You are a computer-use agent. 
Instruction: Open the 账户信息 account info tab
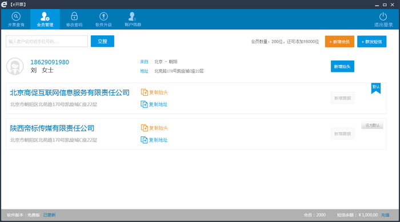pos(133,19)
